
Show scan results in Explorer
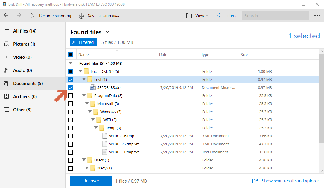(290, 181)
